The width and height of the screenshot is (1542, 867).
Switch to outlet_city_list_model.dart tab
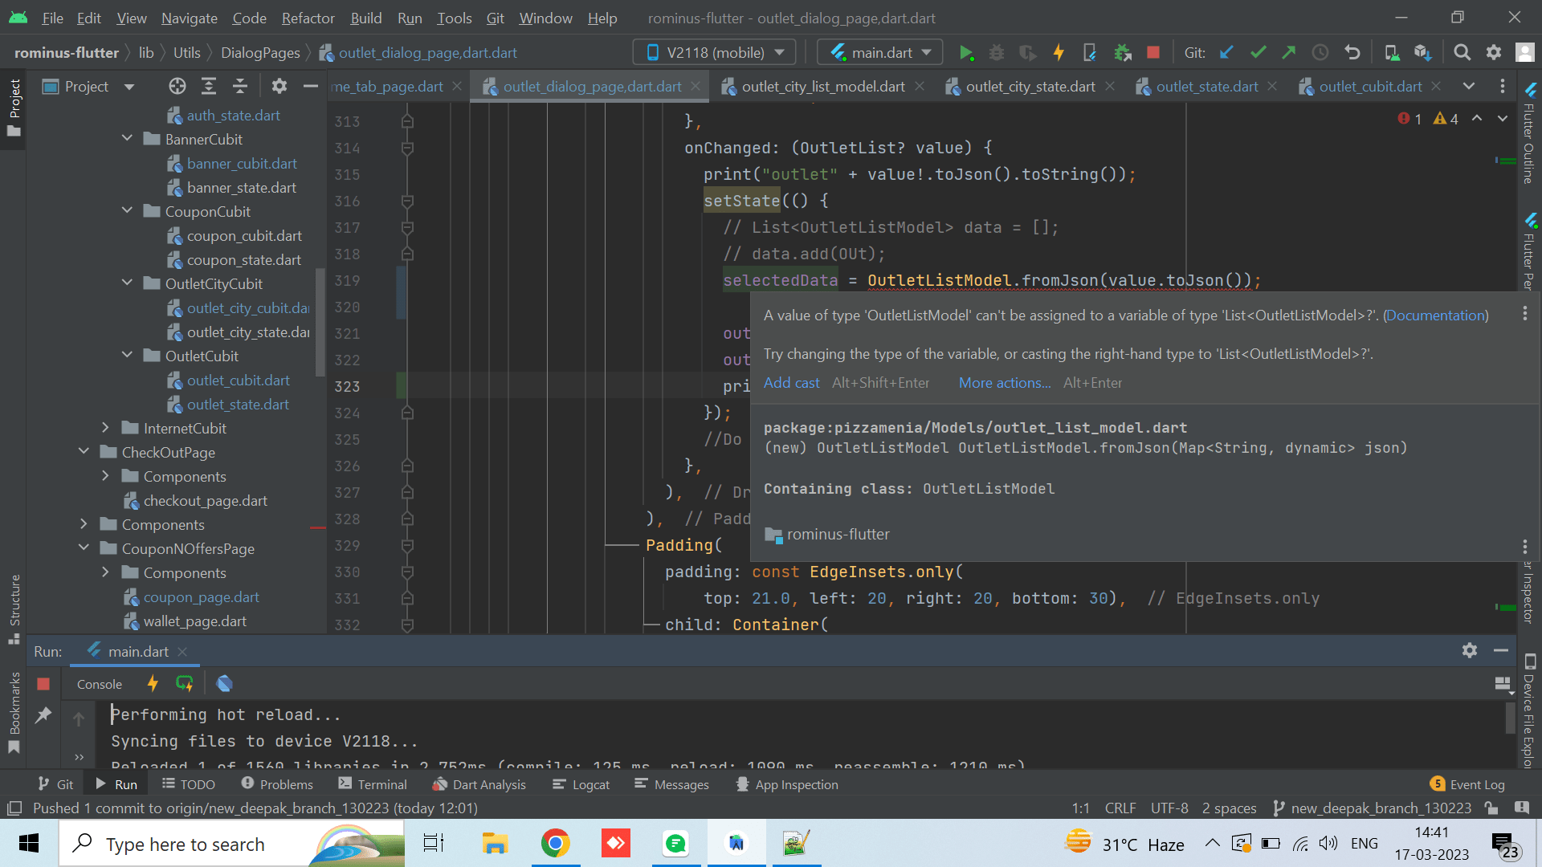[822, 87]
